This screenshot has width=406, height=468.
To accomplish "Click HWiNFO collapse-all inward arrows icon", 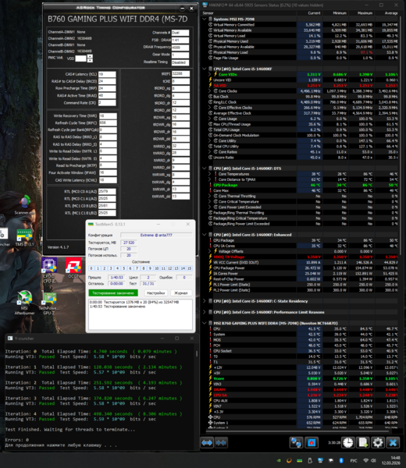I will click(x=221, y=442).
